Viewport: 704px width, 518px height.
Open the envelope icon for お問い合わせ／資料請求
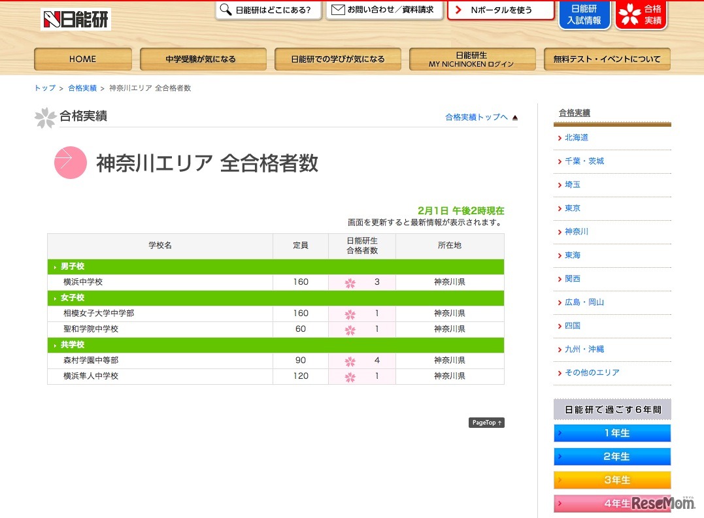coord(337,9)
